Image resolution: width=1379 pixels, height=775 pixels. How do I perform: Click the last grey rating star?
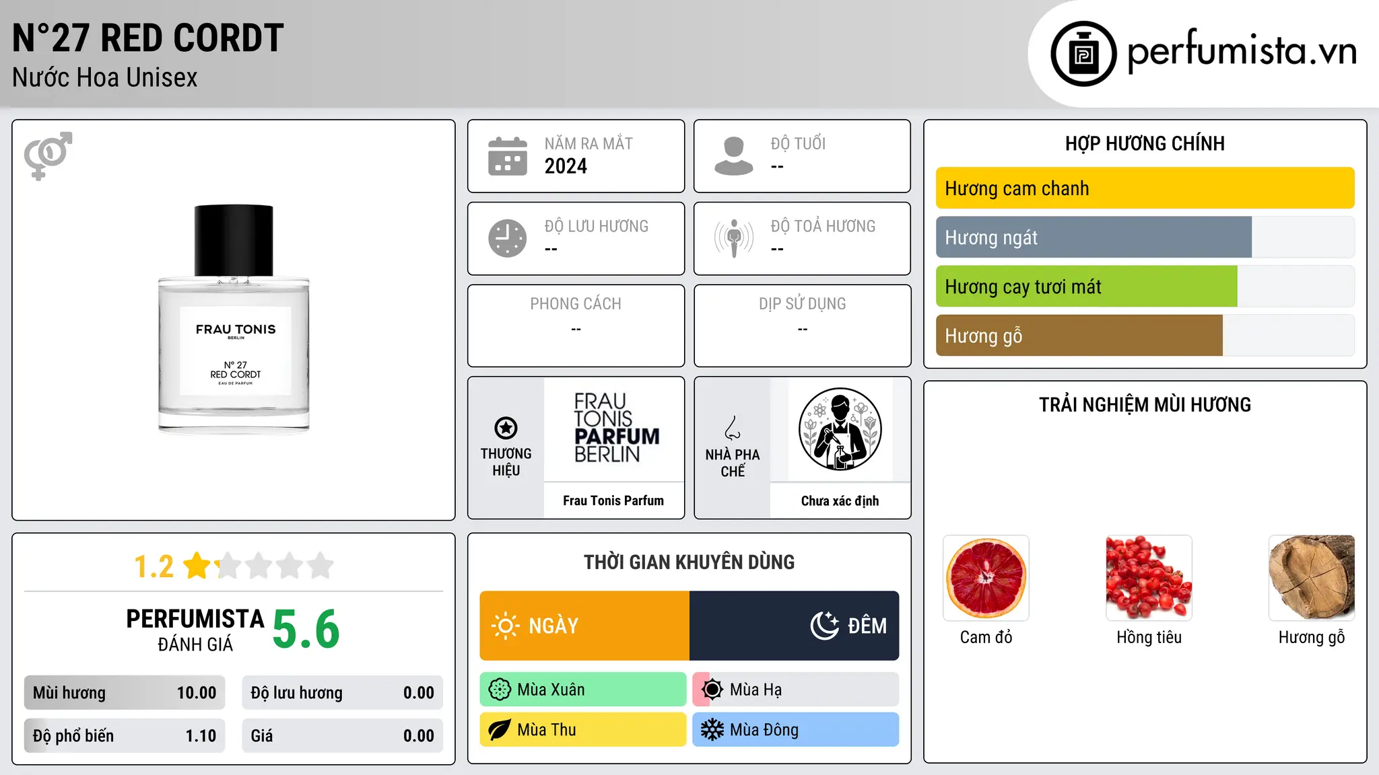(321, 565)
